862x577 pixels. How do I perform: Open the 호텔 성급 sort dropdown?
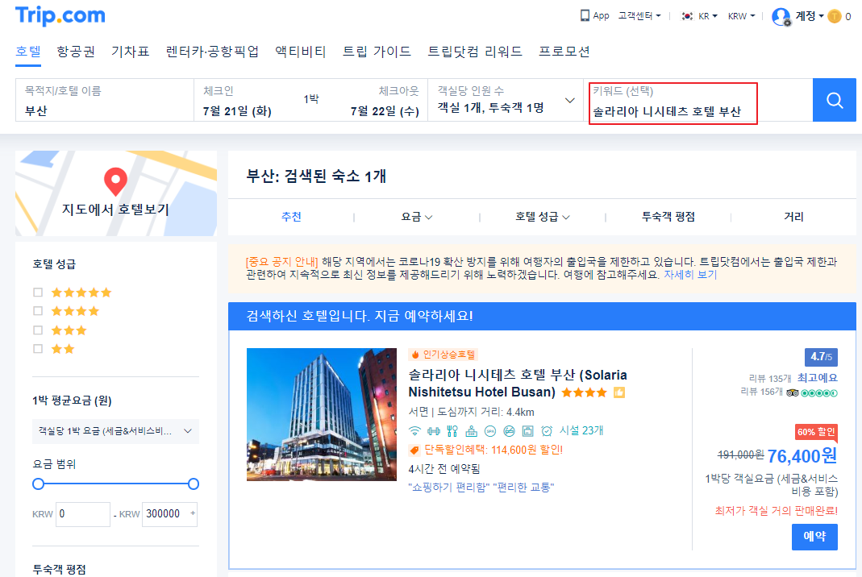pyautogui.click(x=542, y=217)
